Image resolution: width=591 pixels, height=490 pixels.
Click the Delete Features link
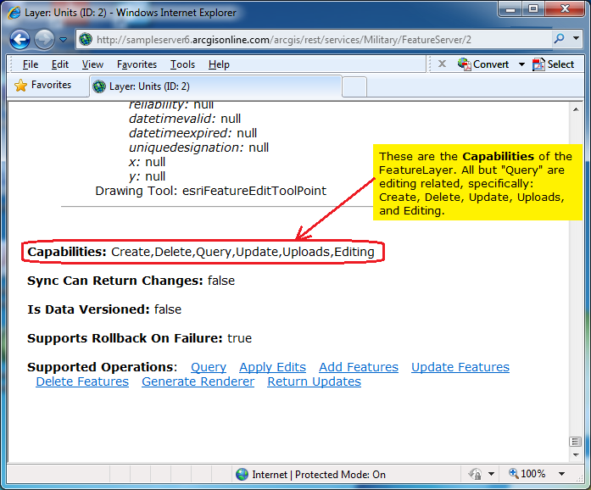82,381
